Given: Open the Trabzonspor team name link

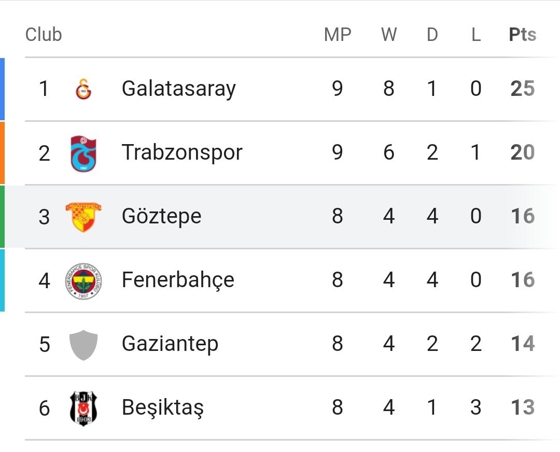Looking at the screenshot, I should tap(182, 153).
